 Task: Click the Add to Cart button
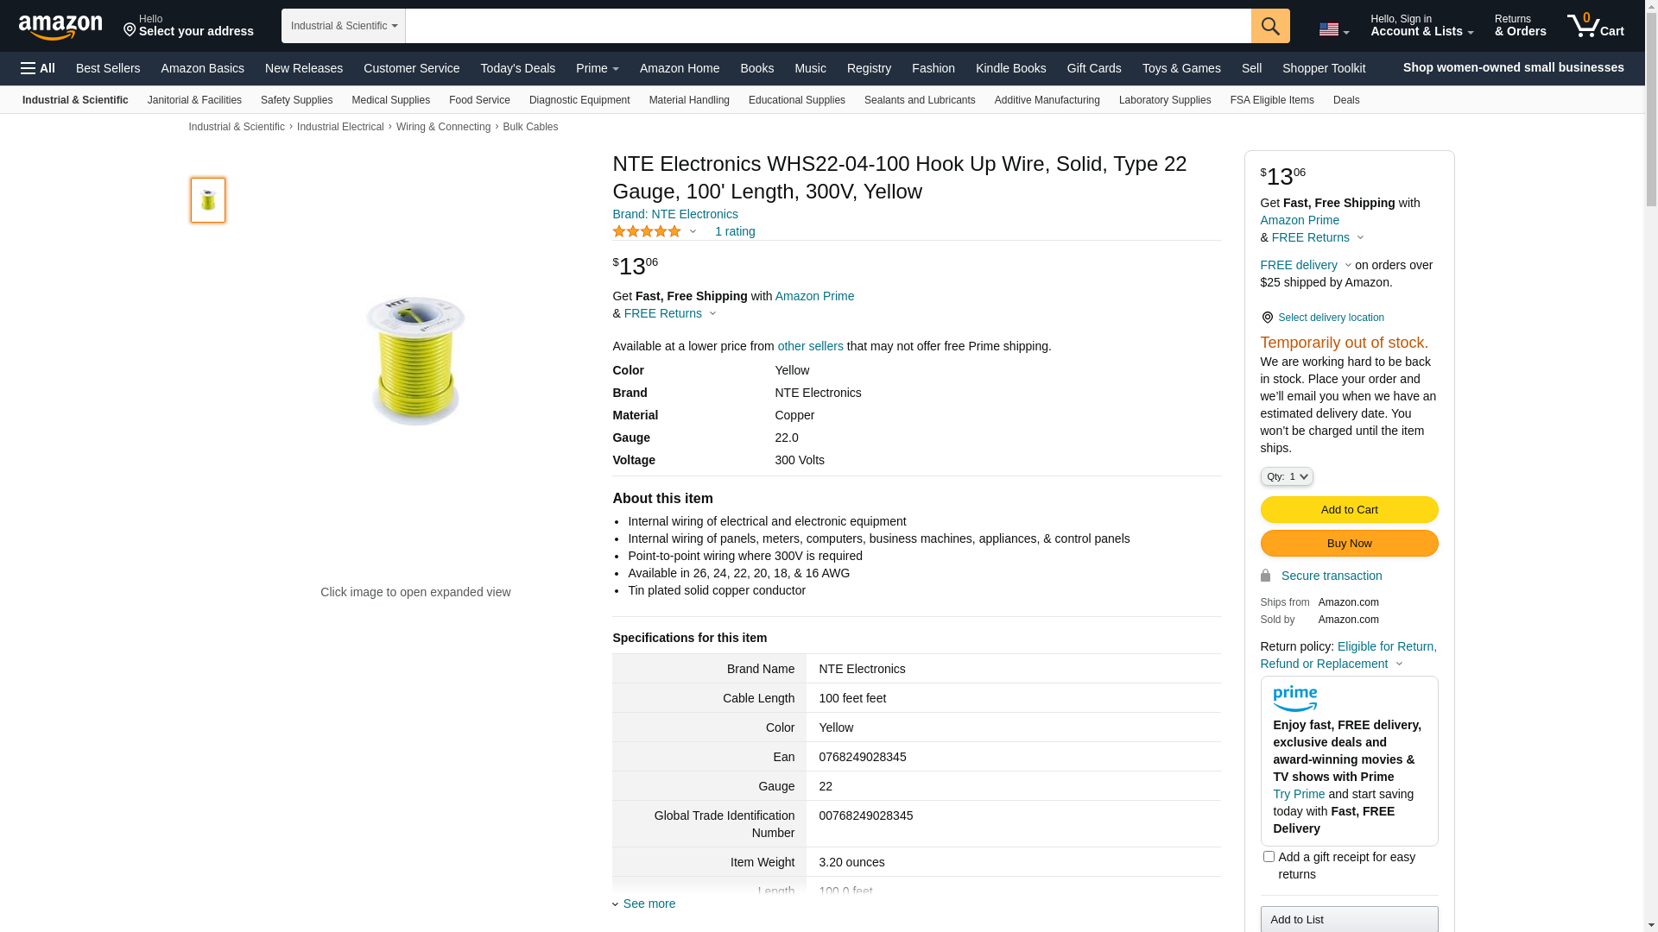pos(1348,509)
